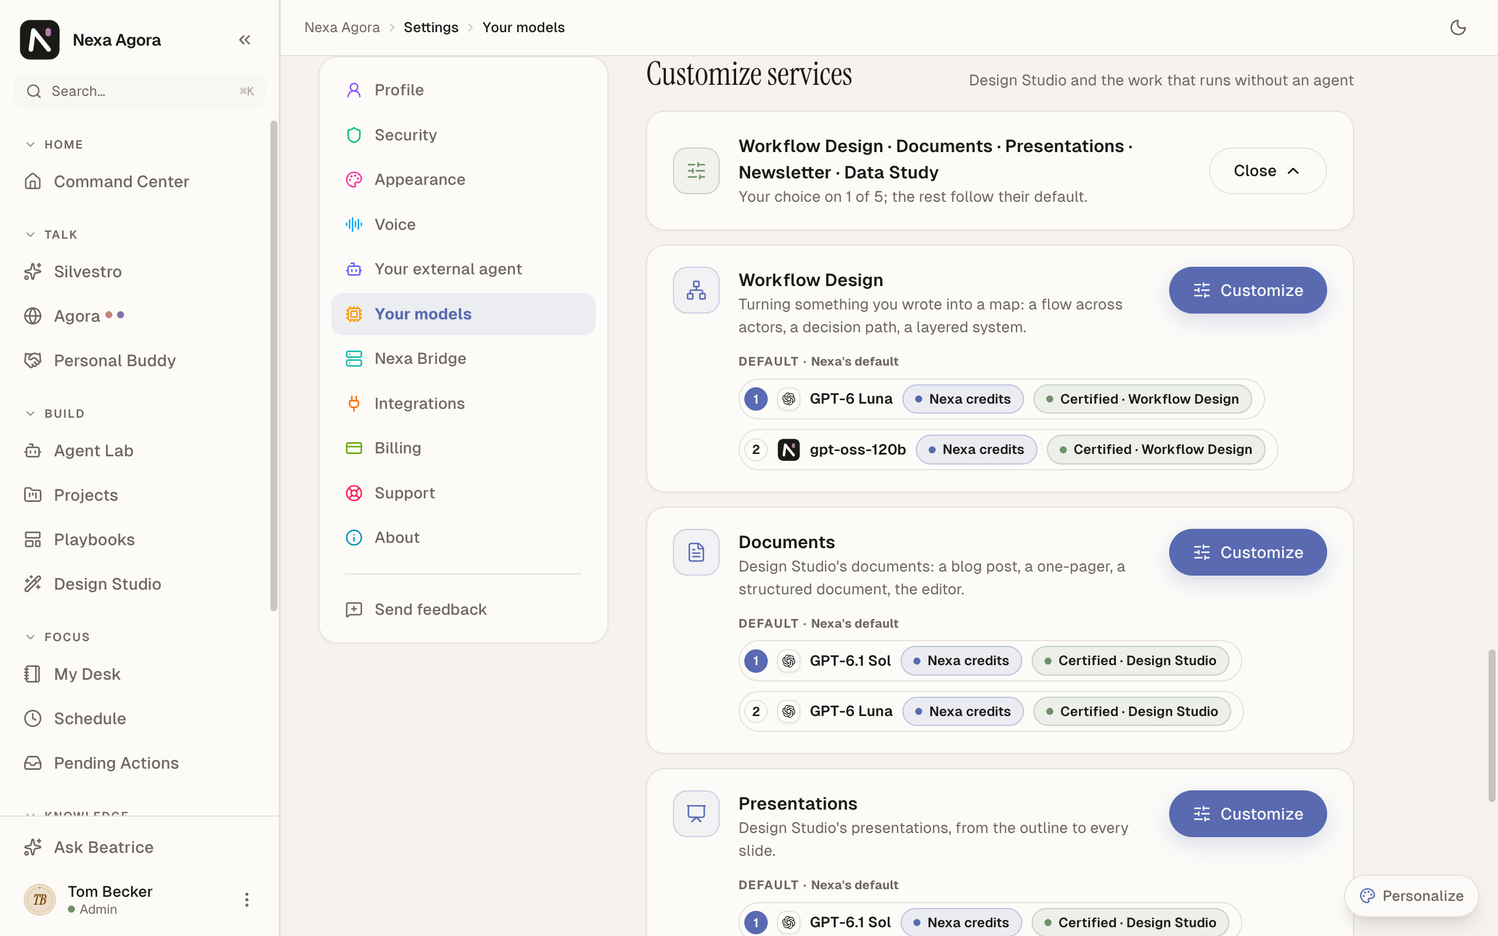
Task: Open Tom Becker's three-dot menu
Action: click(246, 899)
